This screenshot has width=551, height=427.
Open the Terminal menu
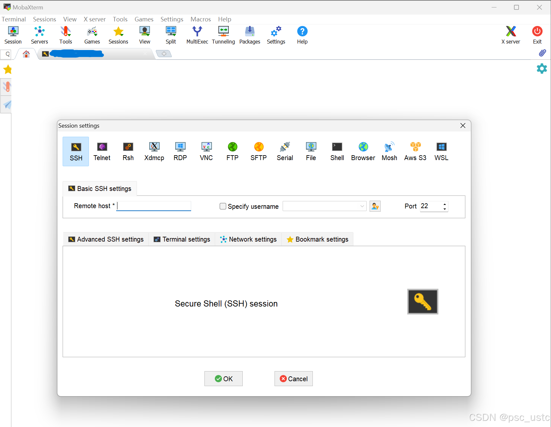[14, 19]
